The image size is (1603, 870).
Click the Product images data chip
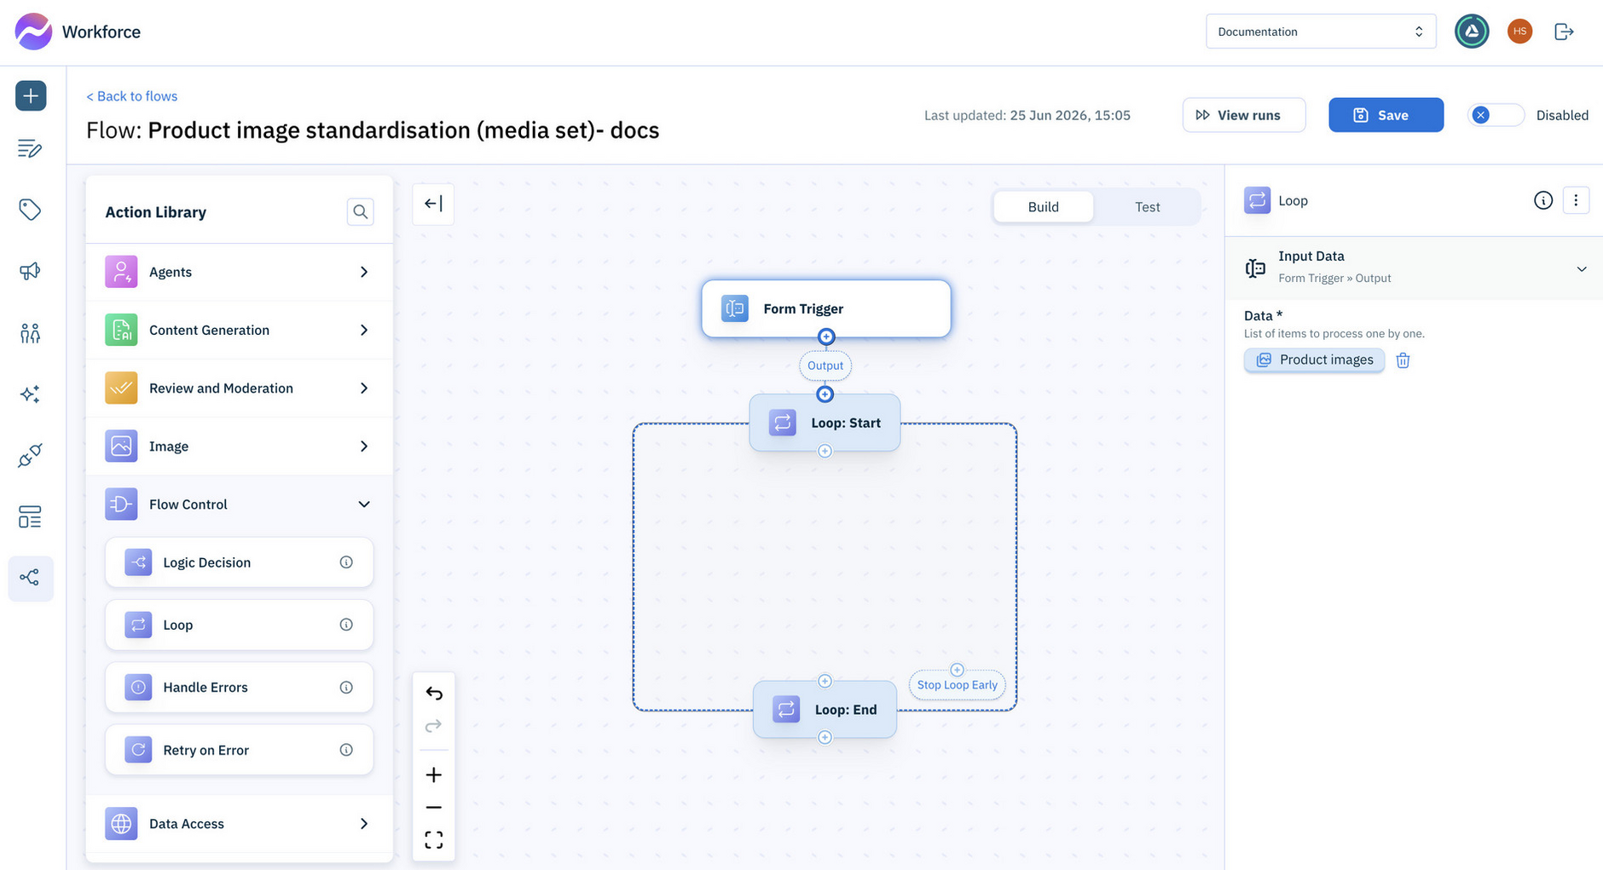tap(1314, 360)
